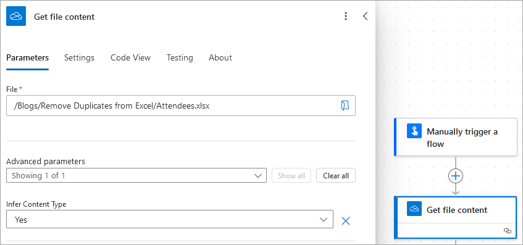
Task: Open the Code View tab
Action: pyautogui.click(x=131, y=57)
